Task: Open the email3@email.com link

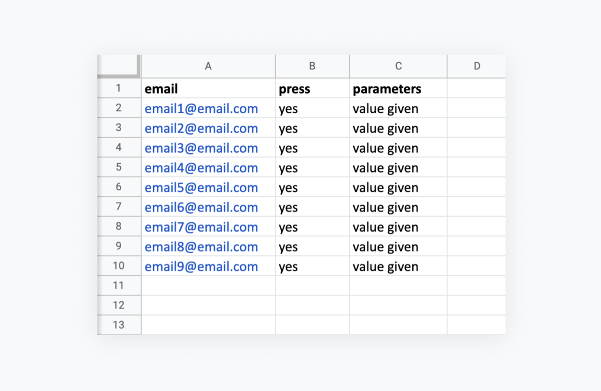Action: [x=201, y=148]
